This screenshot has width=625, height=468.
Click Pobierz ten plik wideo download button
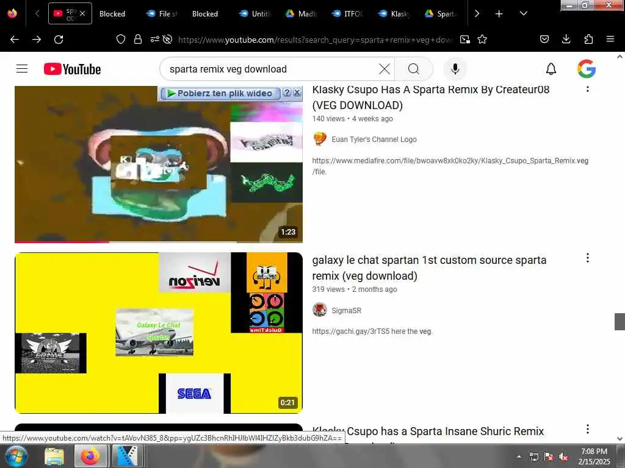tap(220, 93)
